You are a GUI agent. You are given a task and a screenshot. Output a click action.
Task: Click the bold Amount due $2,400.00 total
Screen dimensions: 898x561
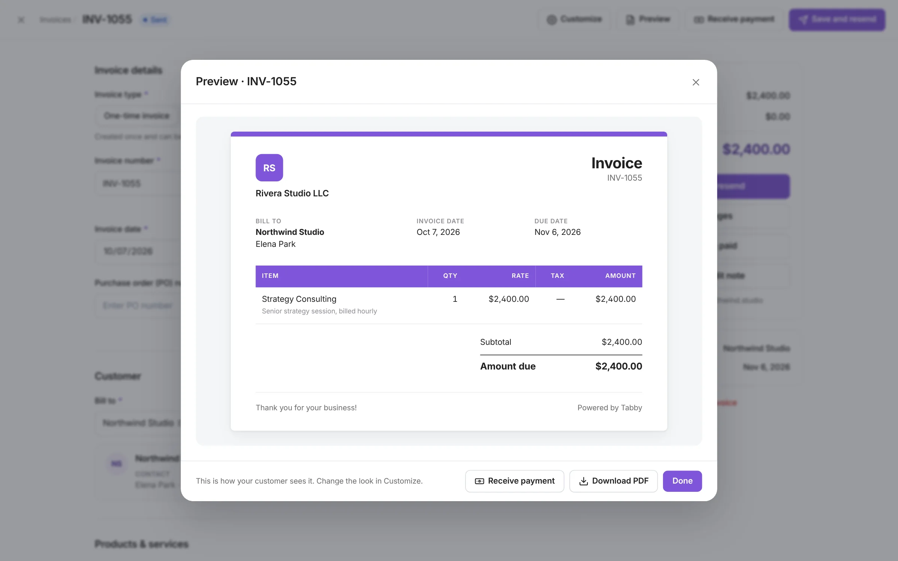coord(618,366)
